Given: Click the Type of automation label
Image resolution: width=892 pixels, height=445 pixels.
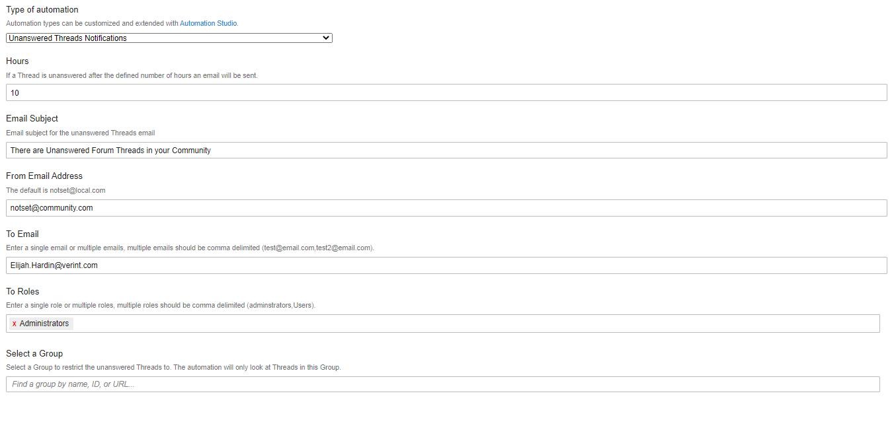Looking at the screenshot, I should [42, 10].
